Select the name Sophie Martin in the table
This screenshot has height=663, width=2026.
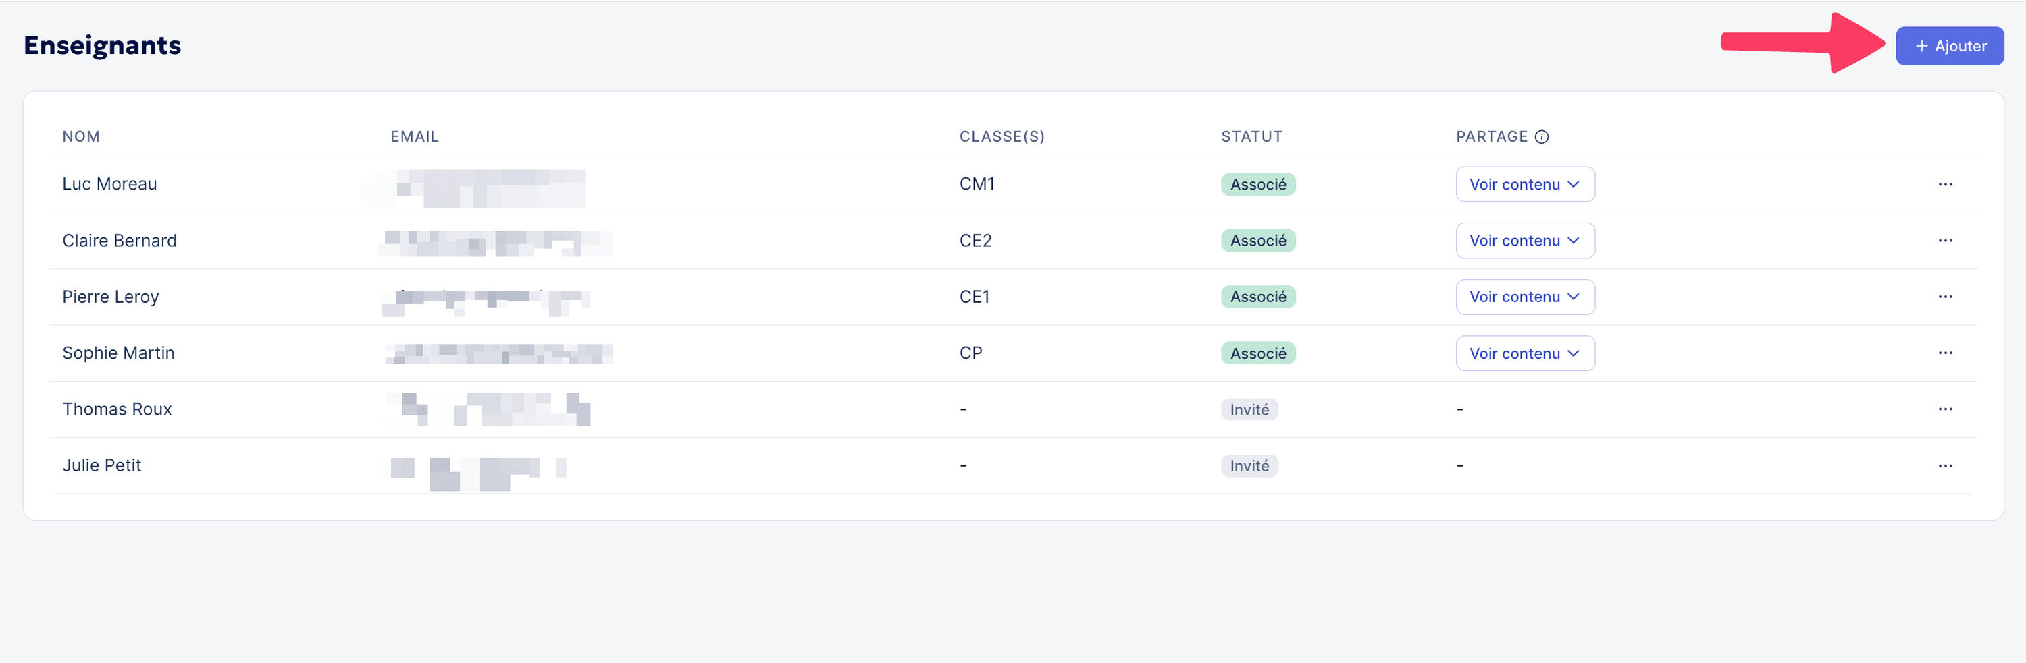119,353
